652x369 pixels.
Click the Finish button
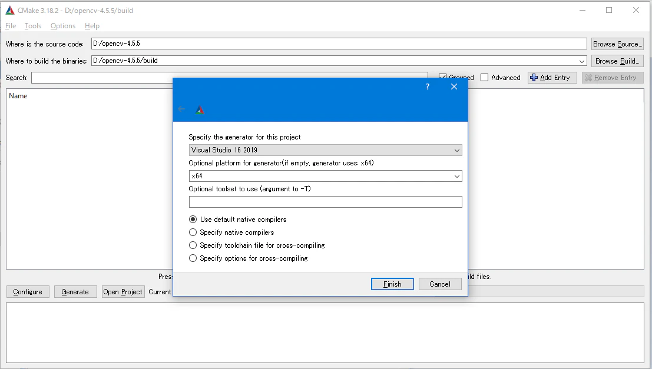392,284
